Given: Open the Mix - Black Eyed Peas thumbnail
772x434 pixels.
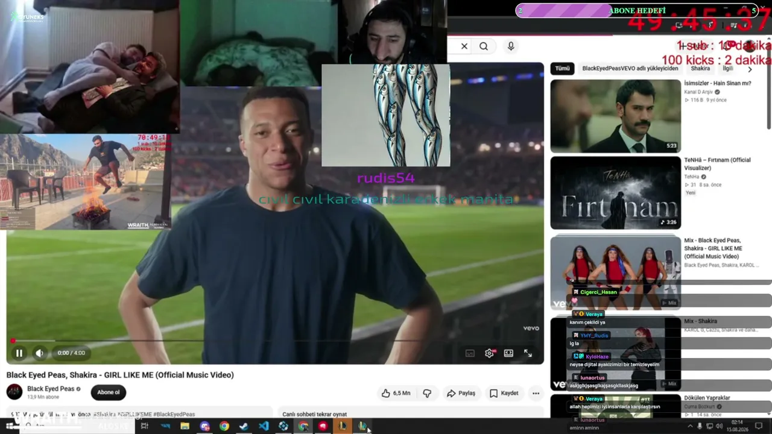Looking at the screenshot, I should coord(615,272).
